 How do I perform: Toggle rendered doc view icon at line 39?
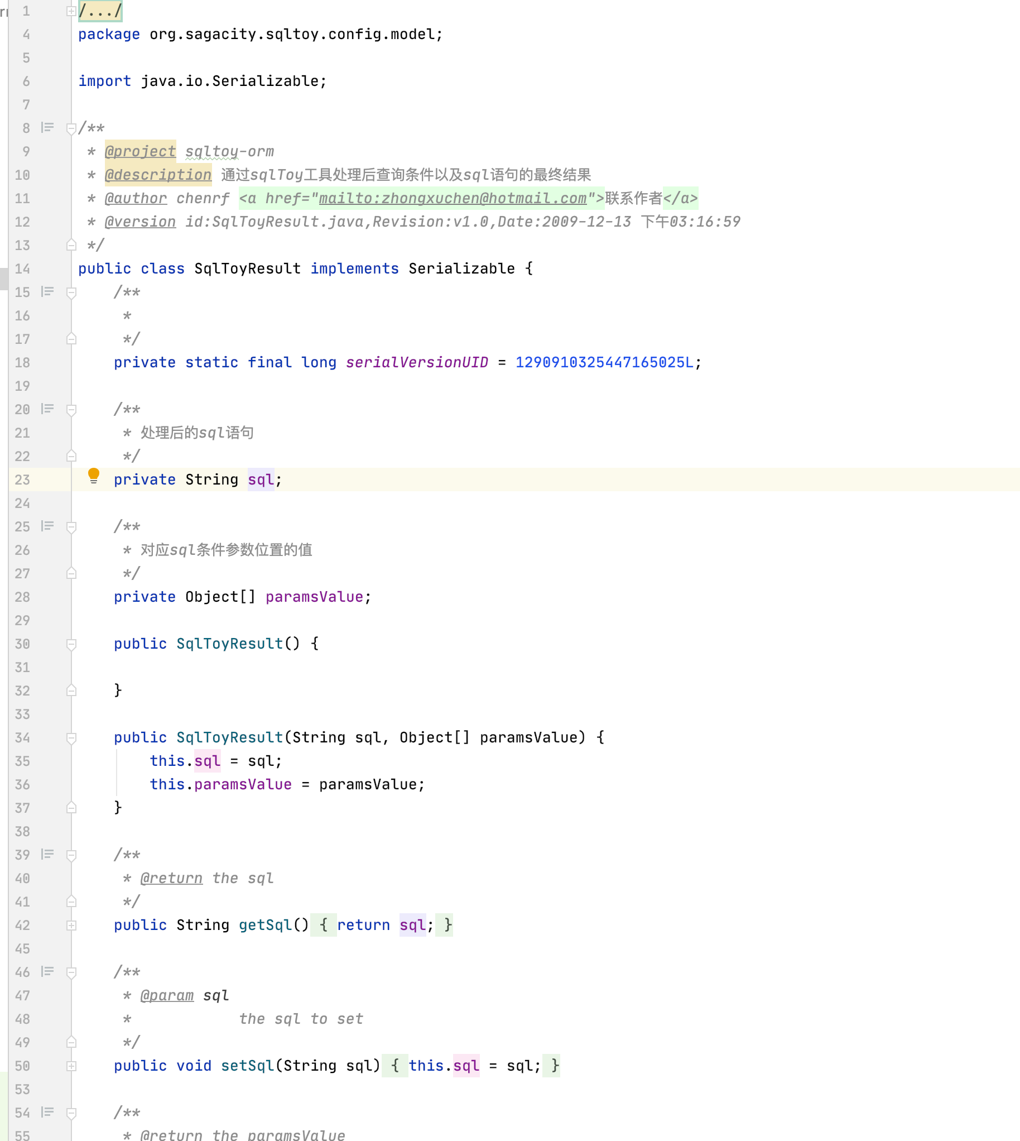click(47, 854)
